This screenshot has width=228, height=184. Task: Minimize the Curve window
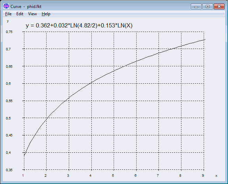(x=196, y=7)
